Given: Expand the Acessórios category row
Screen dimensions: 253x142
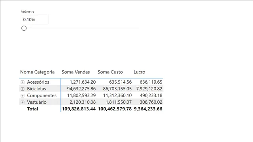Looking at the screenshot, I should (x=23, y=82).
